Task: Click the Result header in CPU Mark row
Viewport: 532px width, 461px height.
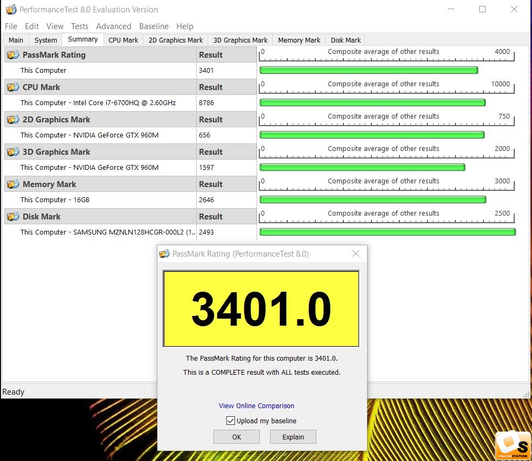Action: tap(211, 87)
